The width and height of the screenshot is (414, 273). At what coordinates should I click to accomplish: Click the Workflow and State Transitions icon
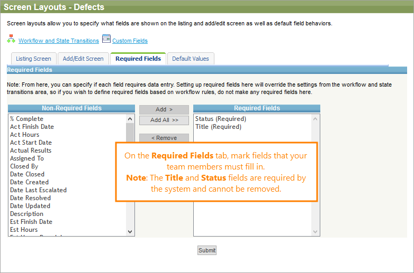[x=11, y=40]
